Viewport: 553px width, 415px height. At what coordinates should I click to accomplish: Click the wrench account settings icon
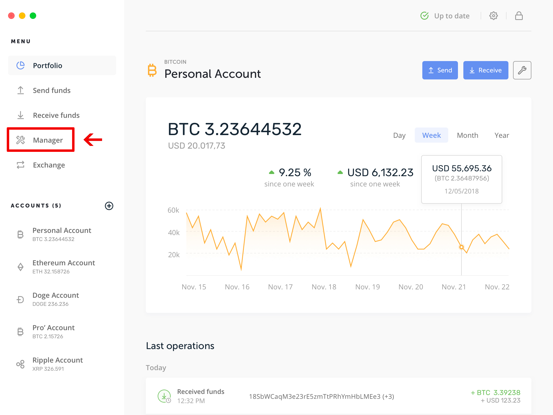(522, 70)
